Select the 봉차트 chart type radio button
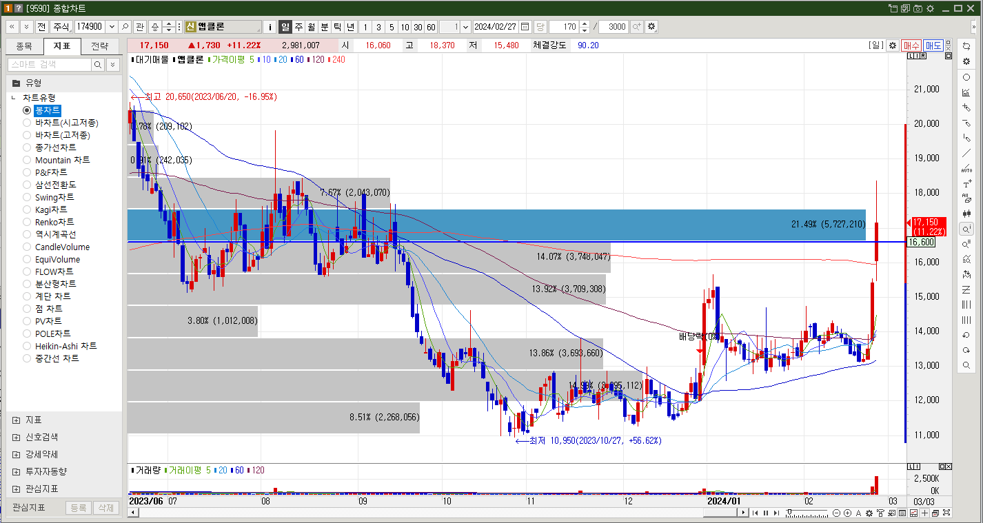Screen dimensions: 983x523 [27, 110]
